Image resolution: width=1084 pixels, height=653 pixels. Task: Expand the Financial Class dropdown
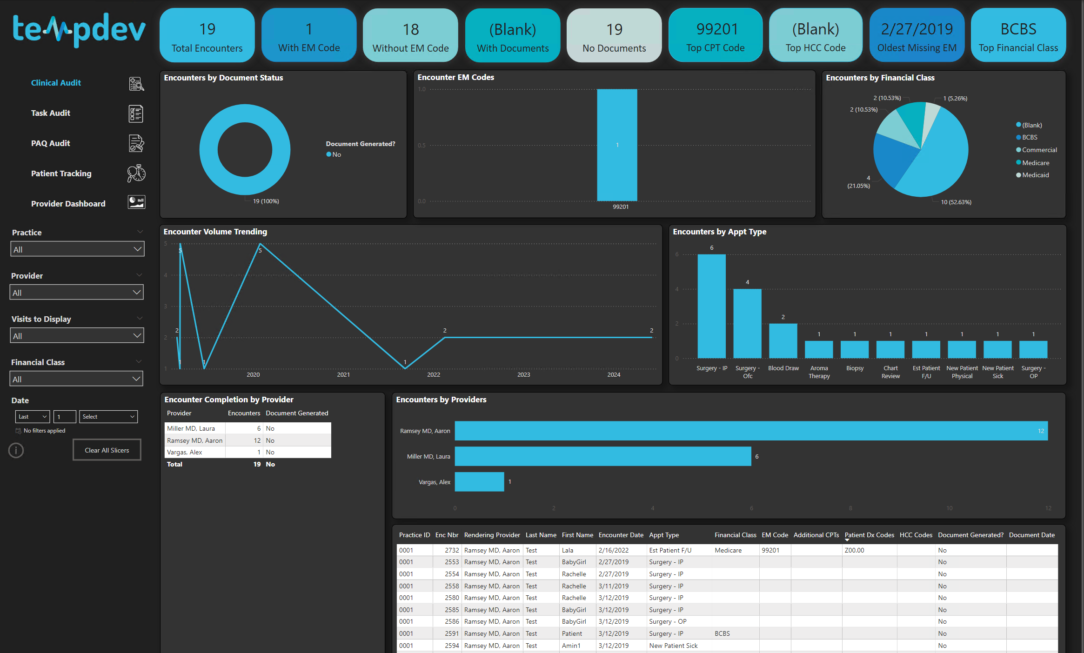76,379
